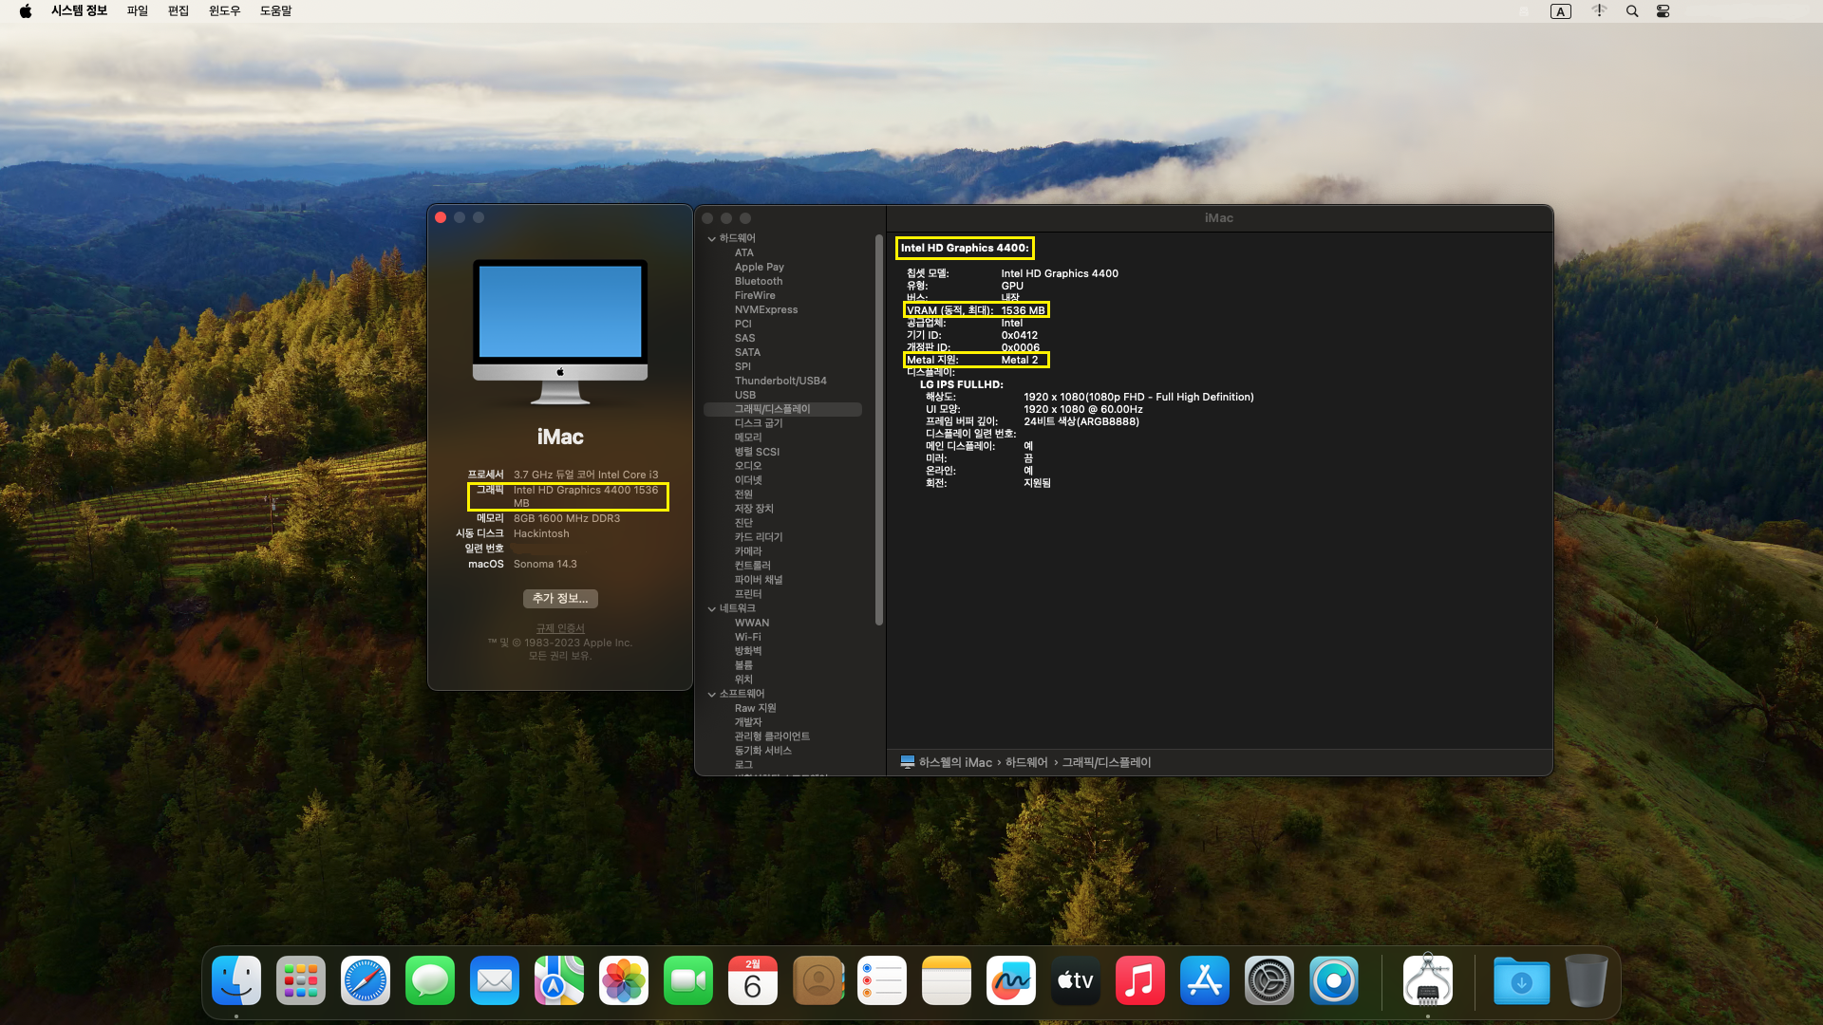Screen dimensions: 1823x1025
Task: Switch input source via A icon
Action: [x=1561, y=11]
